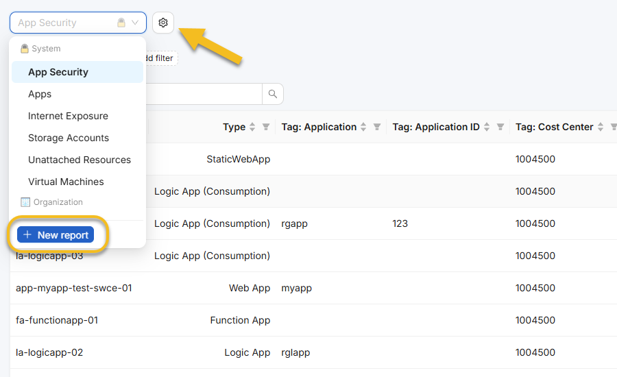Expand the App Security report dropdown
The height and width of the screenshot is (377, 617).
pyautogui.click(x=78, y=23)
